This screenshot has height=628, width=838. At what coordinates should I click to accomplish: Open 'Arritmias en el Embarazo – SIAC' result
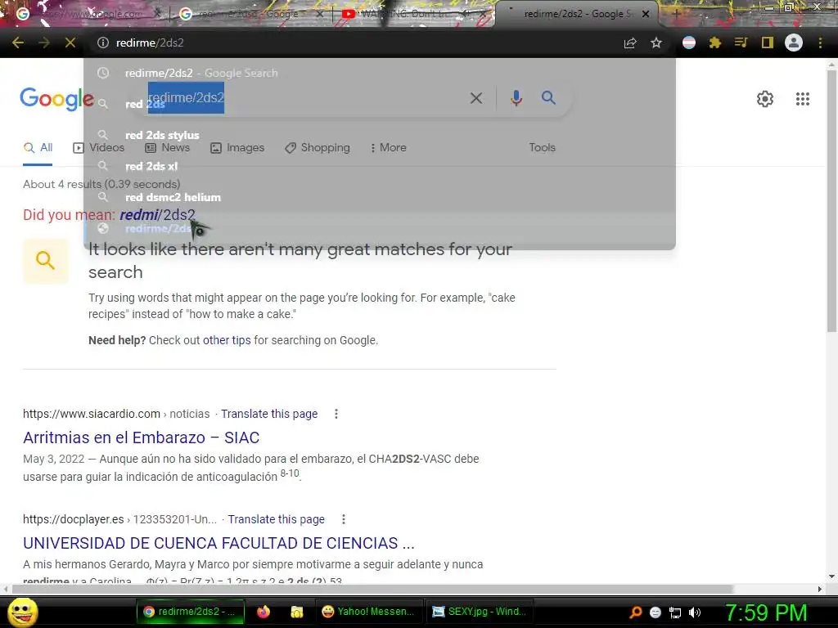coord(141,437)
